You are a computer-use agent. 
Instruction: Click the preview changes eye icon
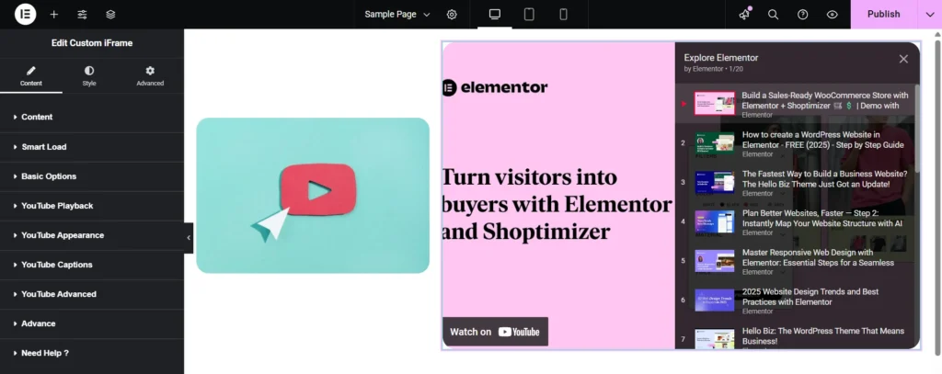(832, 15)
